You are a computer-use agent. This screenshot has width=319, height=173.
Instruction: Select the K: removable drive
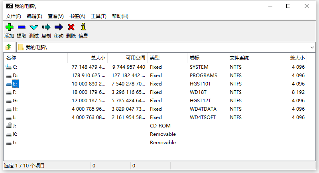click(x=15, y=134)
